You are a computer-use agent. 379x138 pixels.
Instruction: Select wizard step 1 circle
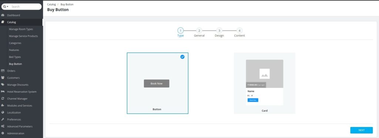(180, 31)
